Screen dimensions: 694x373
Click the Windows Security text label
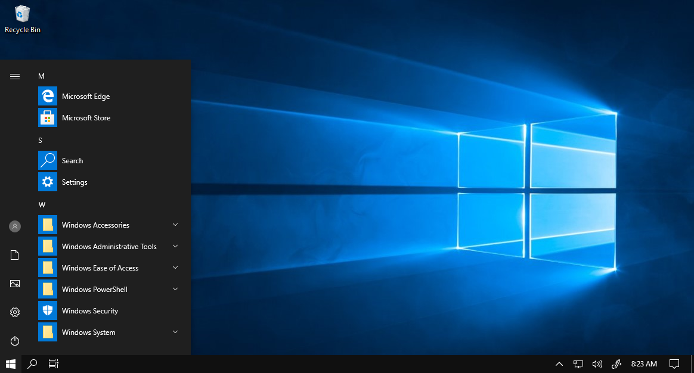90,311
